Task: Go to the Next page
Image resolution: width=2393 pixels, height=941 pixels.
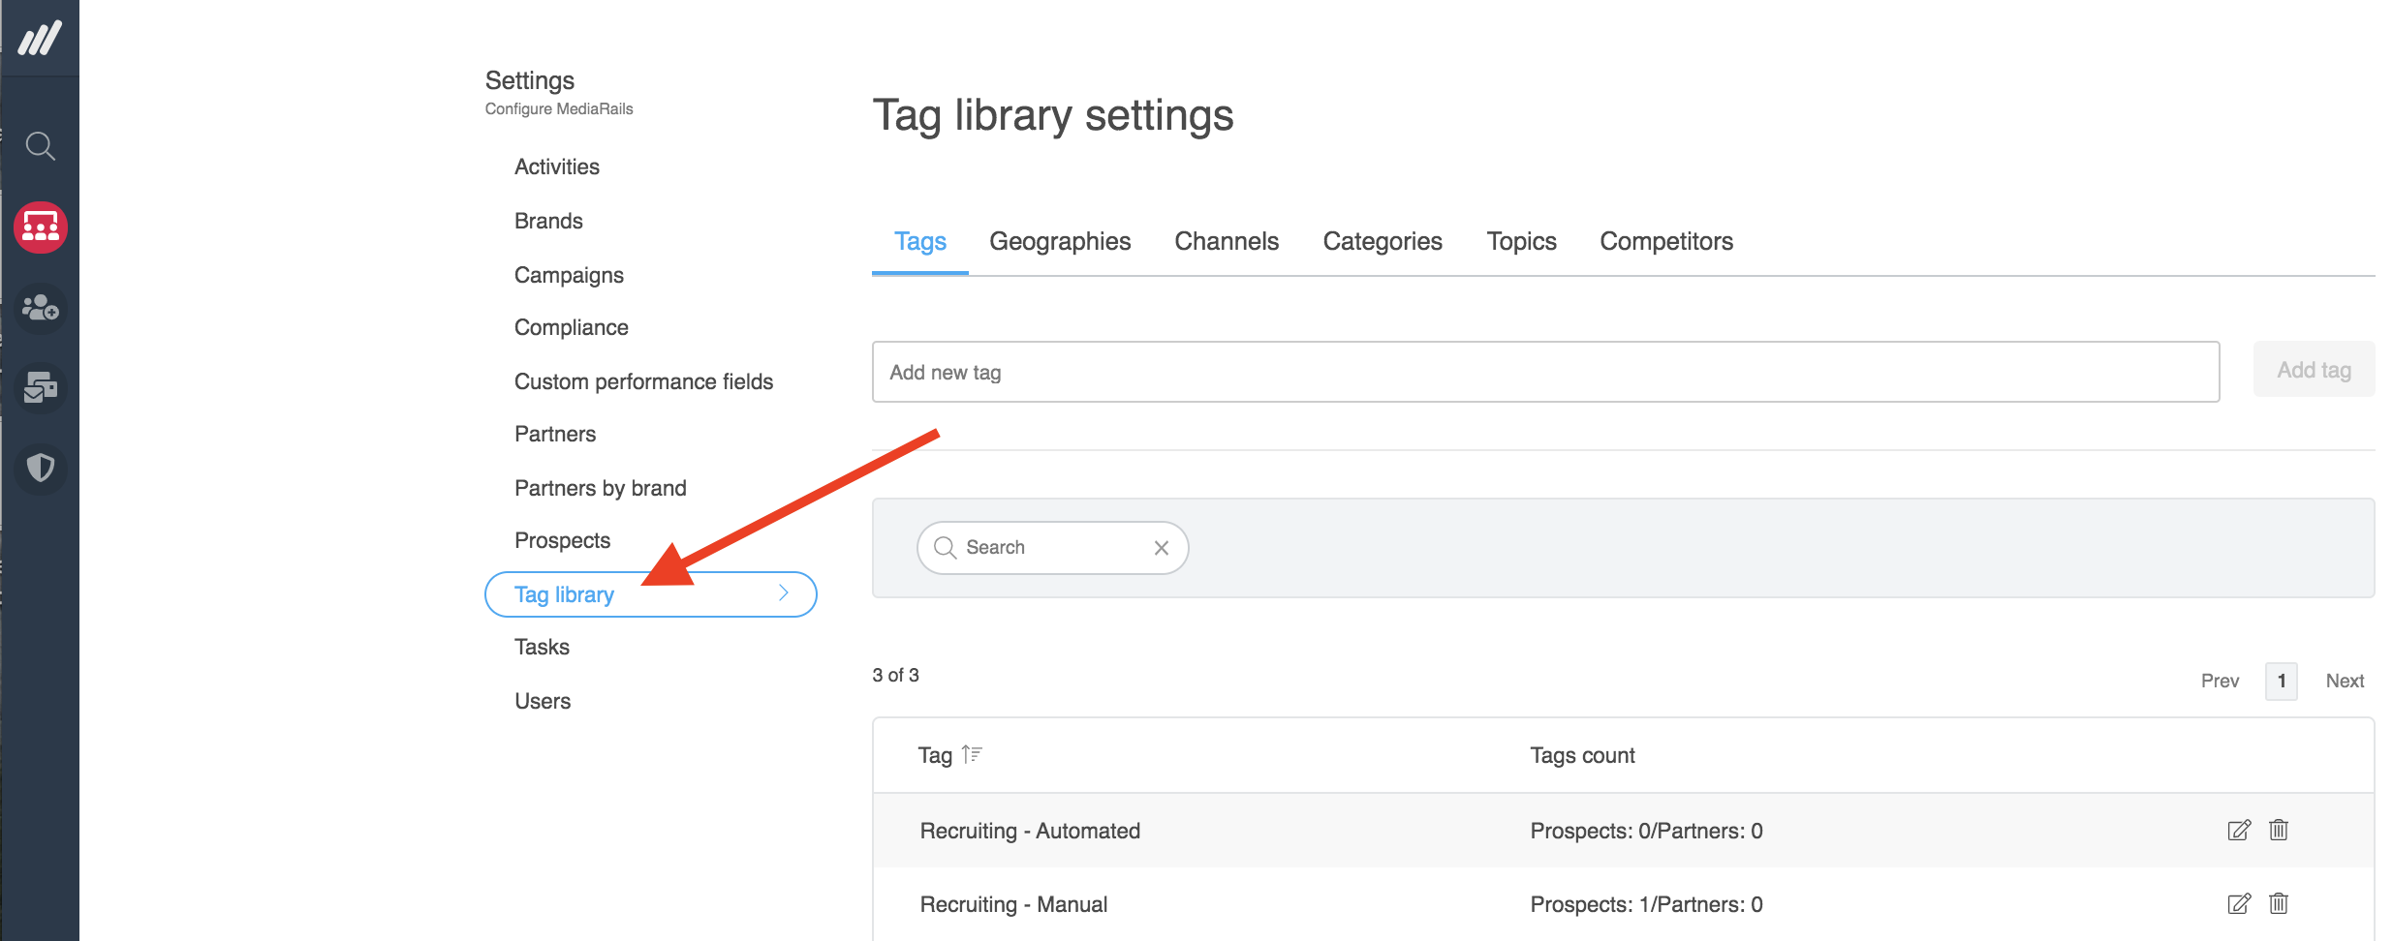Action: [2344, 681]
